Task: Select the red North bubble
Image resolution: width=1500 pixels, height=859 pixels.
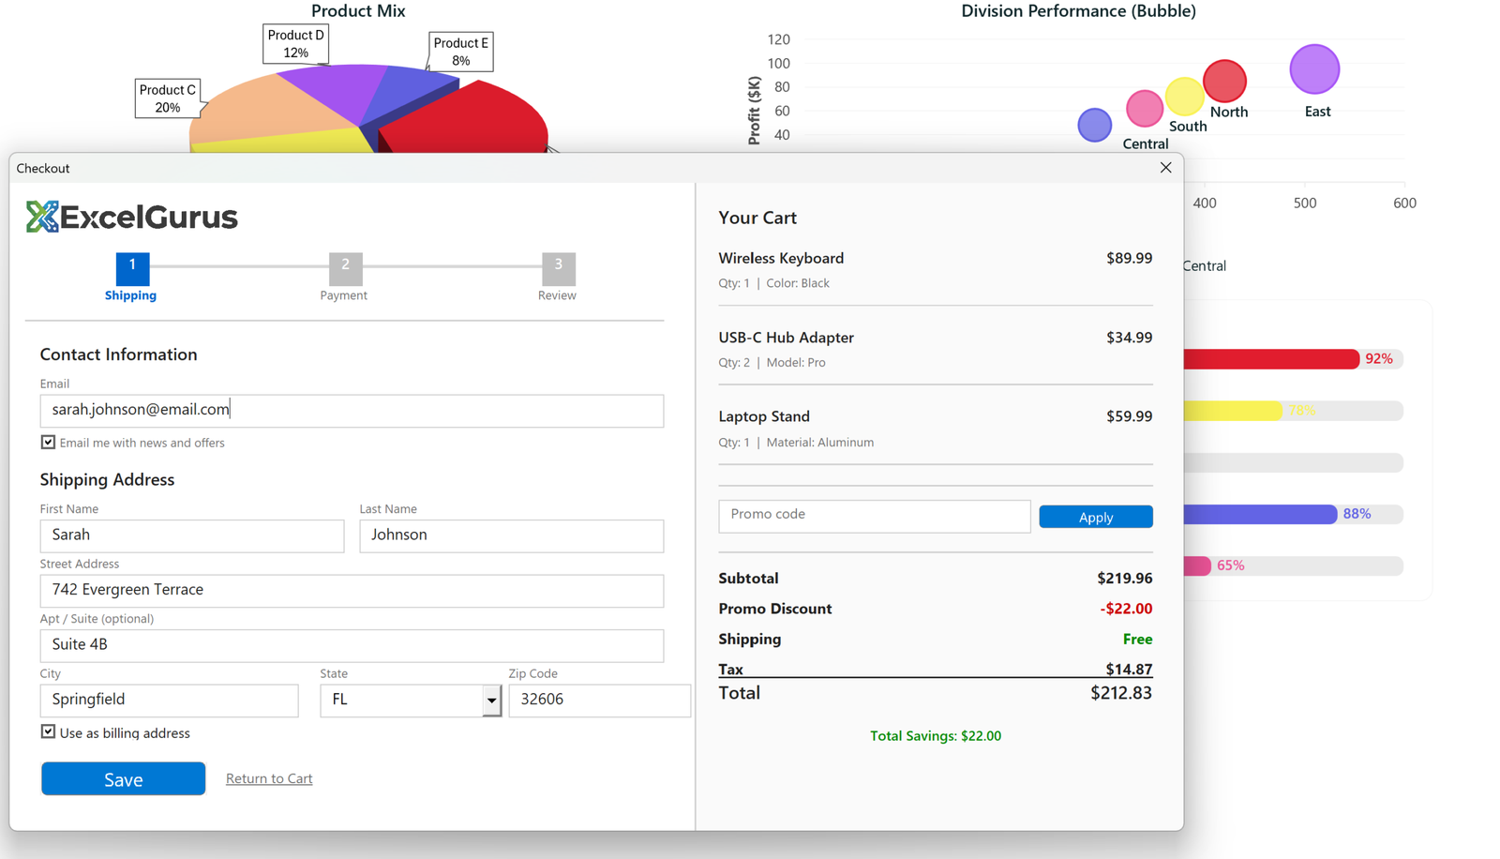Action: pos(1224,81)
